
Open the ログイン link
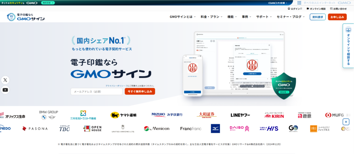point(295,9)
